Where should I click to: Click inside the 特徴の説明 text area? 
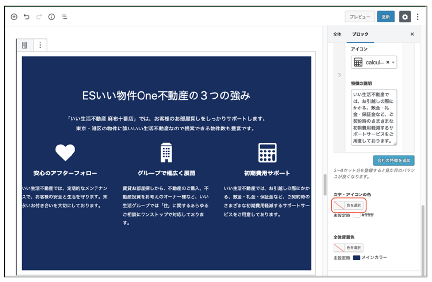[373, 117]
